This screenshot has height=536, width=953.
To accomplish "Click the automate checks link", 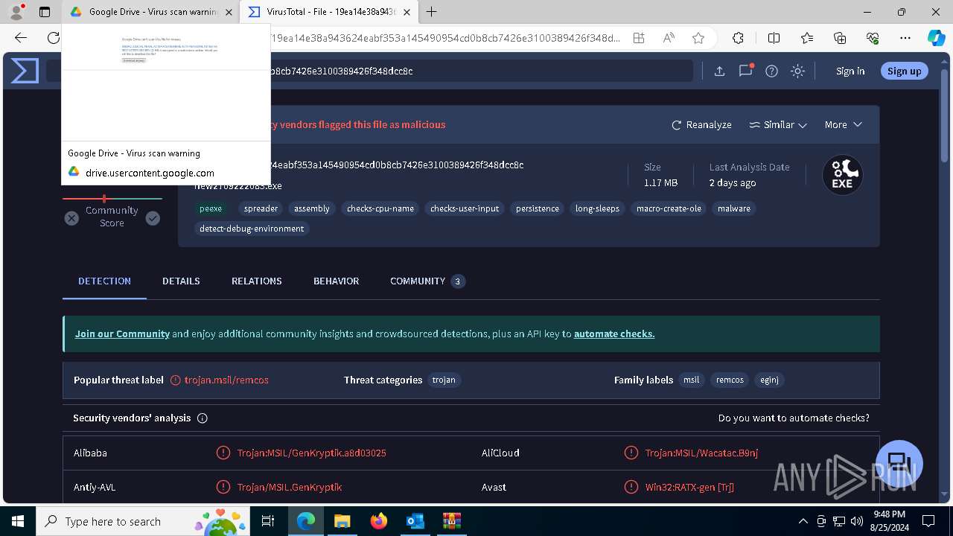I will click(614, 334).
